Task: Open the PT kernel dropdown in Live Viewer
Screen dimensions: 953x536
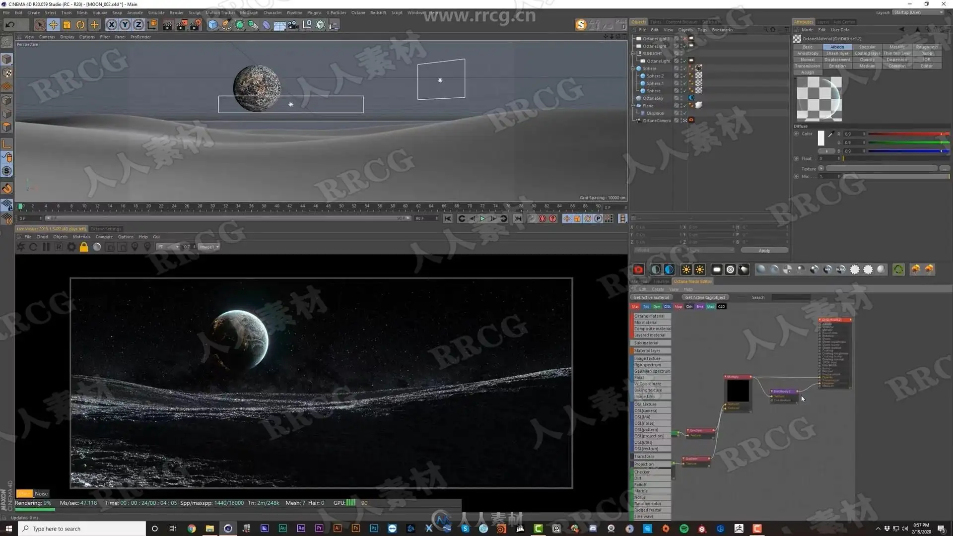Action: click(168, 247)
